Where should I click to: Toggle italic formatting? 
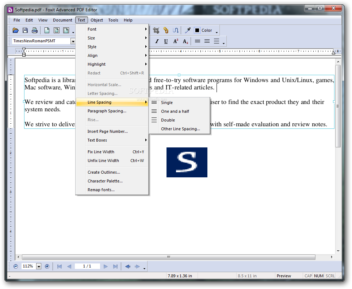[157, 41]
